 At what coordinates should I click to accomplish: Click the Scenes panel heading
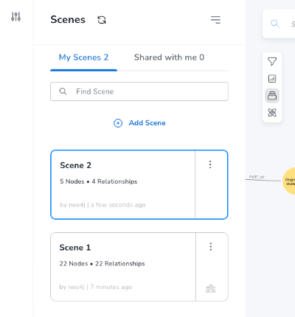tap(68, 20)
